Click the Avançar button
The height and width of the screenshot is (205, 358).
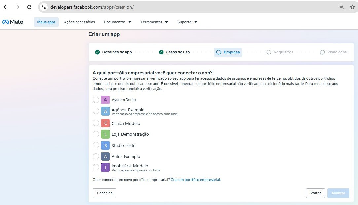coord(338,193)
